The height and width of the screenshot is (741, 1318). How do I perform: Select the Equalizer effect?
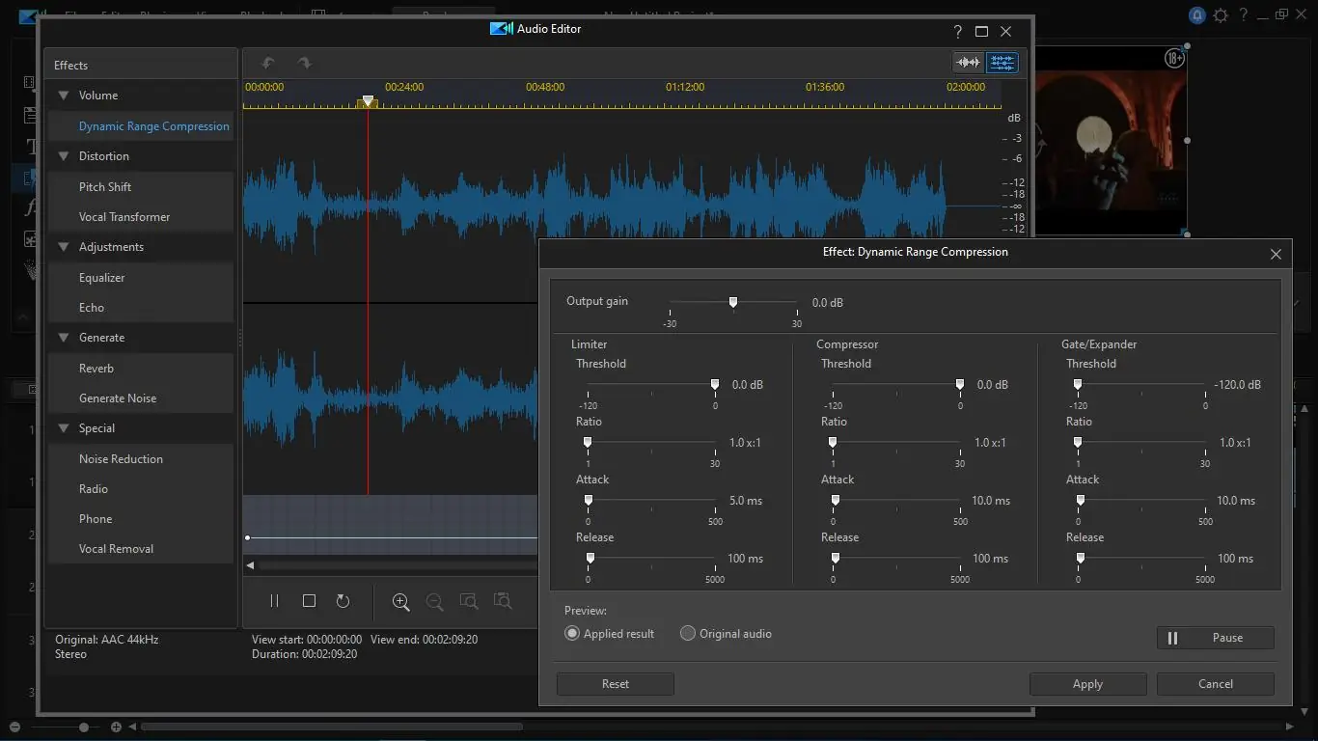(x=102, y=278)
